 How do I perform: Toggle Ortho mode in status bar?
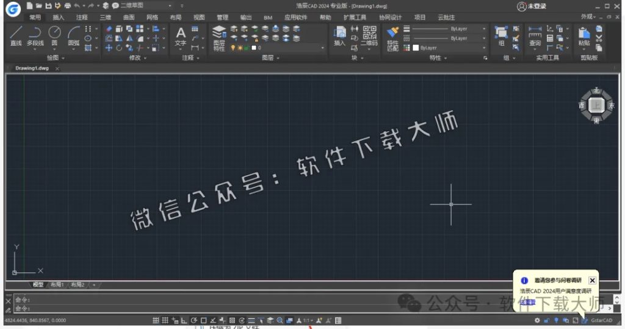184,320
